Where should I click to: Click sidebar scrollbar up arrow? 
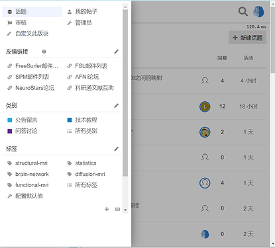click(125, 7)
